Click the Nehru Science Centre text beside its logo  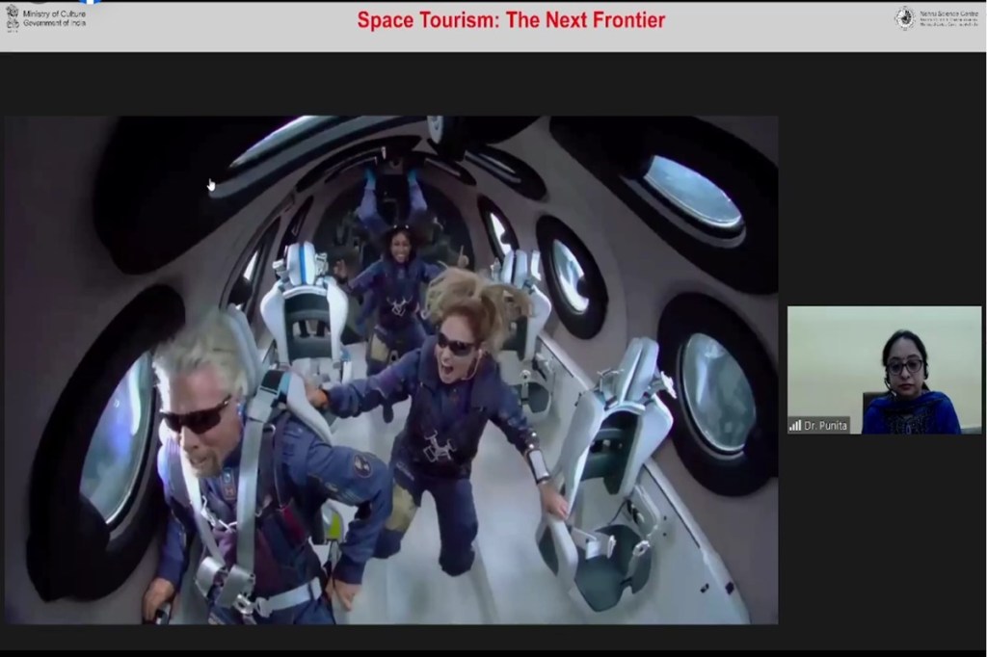pyautogui.click(x=949, y=16)
